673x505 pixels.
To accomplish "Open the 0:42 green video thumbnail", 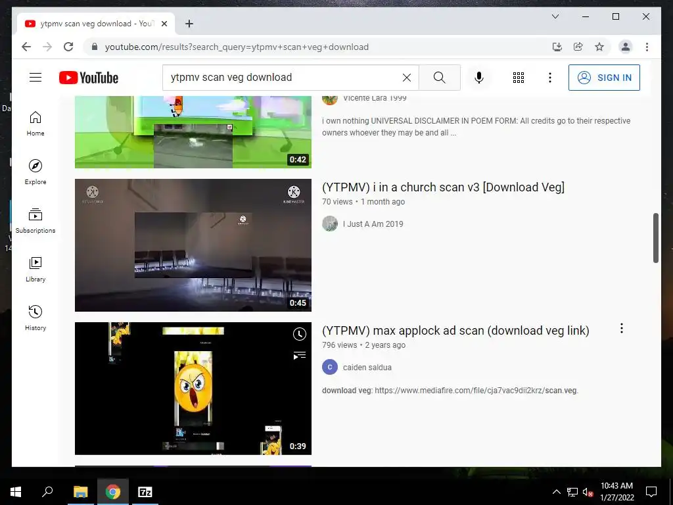I will click(x=193, y=132).
